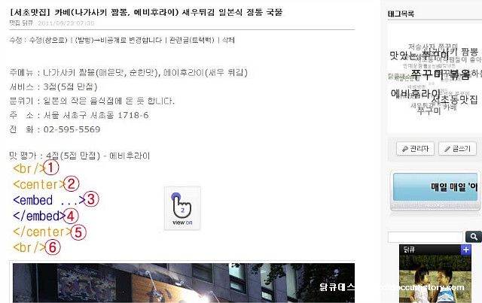Screen dimensions: 482x303
Task: Click the red circled number 1 marker
Action: [x=50, y=168]
